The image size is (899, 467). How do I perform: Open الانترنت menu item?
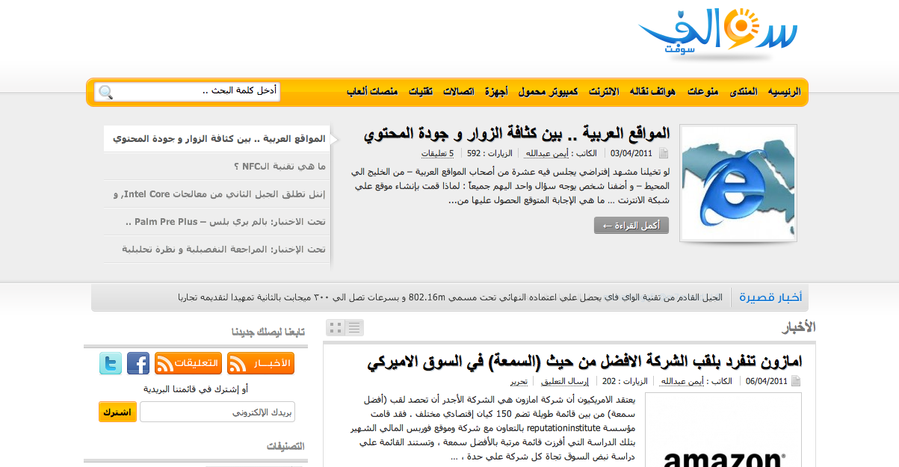pyautogui.click(x=603, y=92)
